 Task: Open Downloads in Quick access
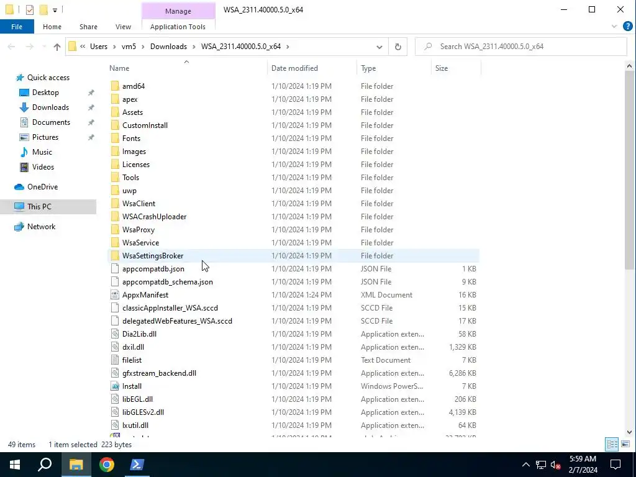tap(50, 107)
